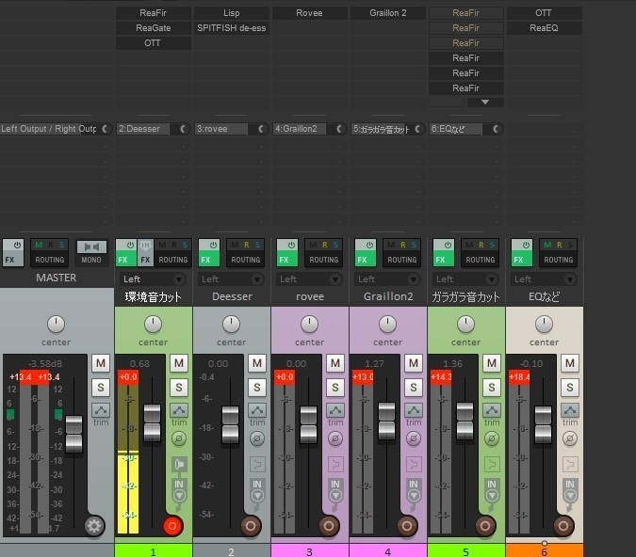
Task: Solo the Master track
Action: coord(101,388)
